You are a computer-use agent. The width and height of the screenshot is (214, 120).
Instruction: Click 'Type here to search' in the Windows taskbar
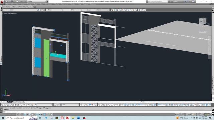pyautogui.click(x=17, y=118)
